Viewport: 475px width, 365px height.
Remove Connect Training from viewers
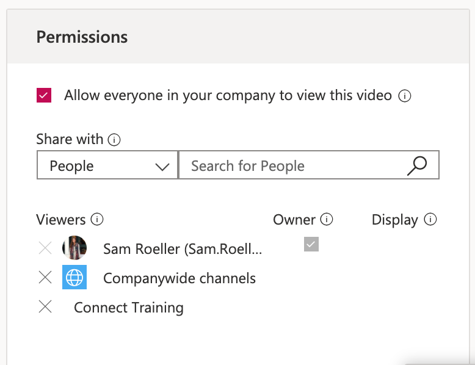(45, 306)
